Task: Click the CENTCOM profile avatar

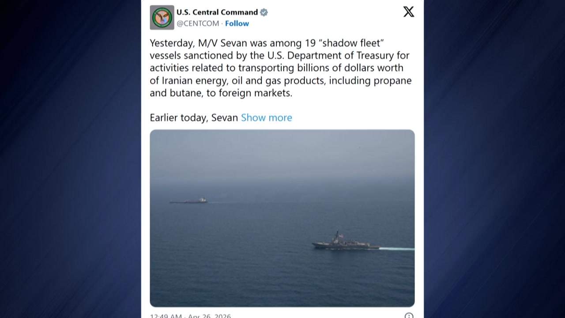Action: (162, 18)
